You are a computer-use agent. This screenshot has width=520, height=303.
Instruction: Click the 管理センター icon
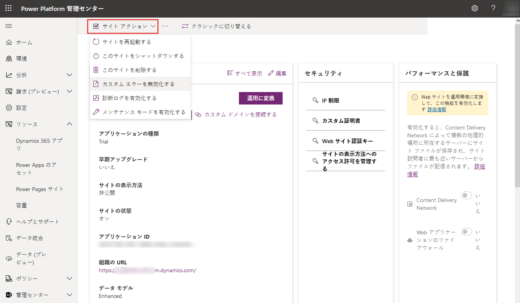(x=9, y=295)
